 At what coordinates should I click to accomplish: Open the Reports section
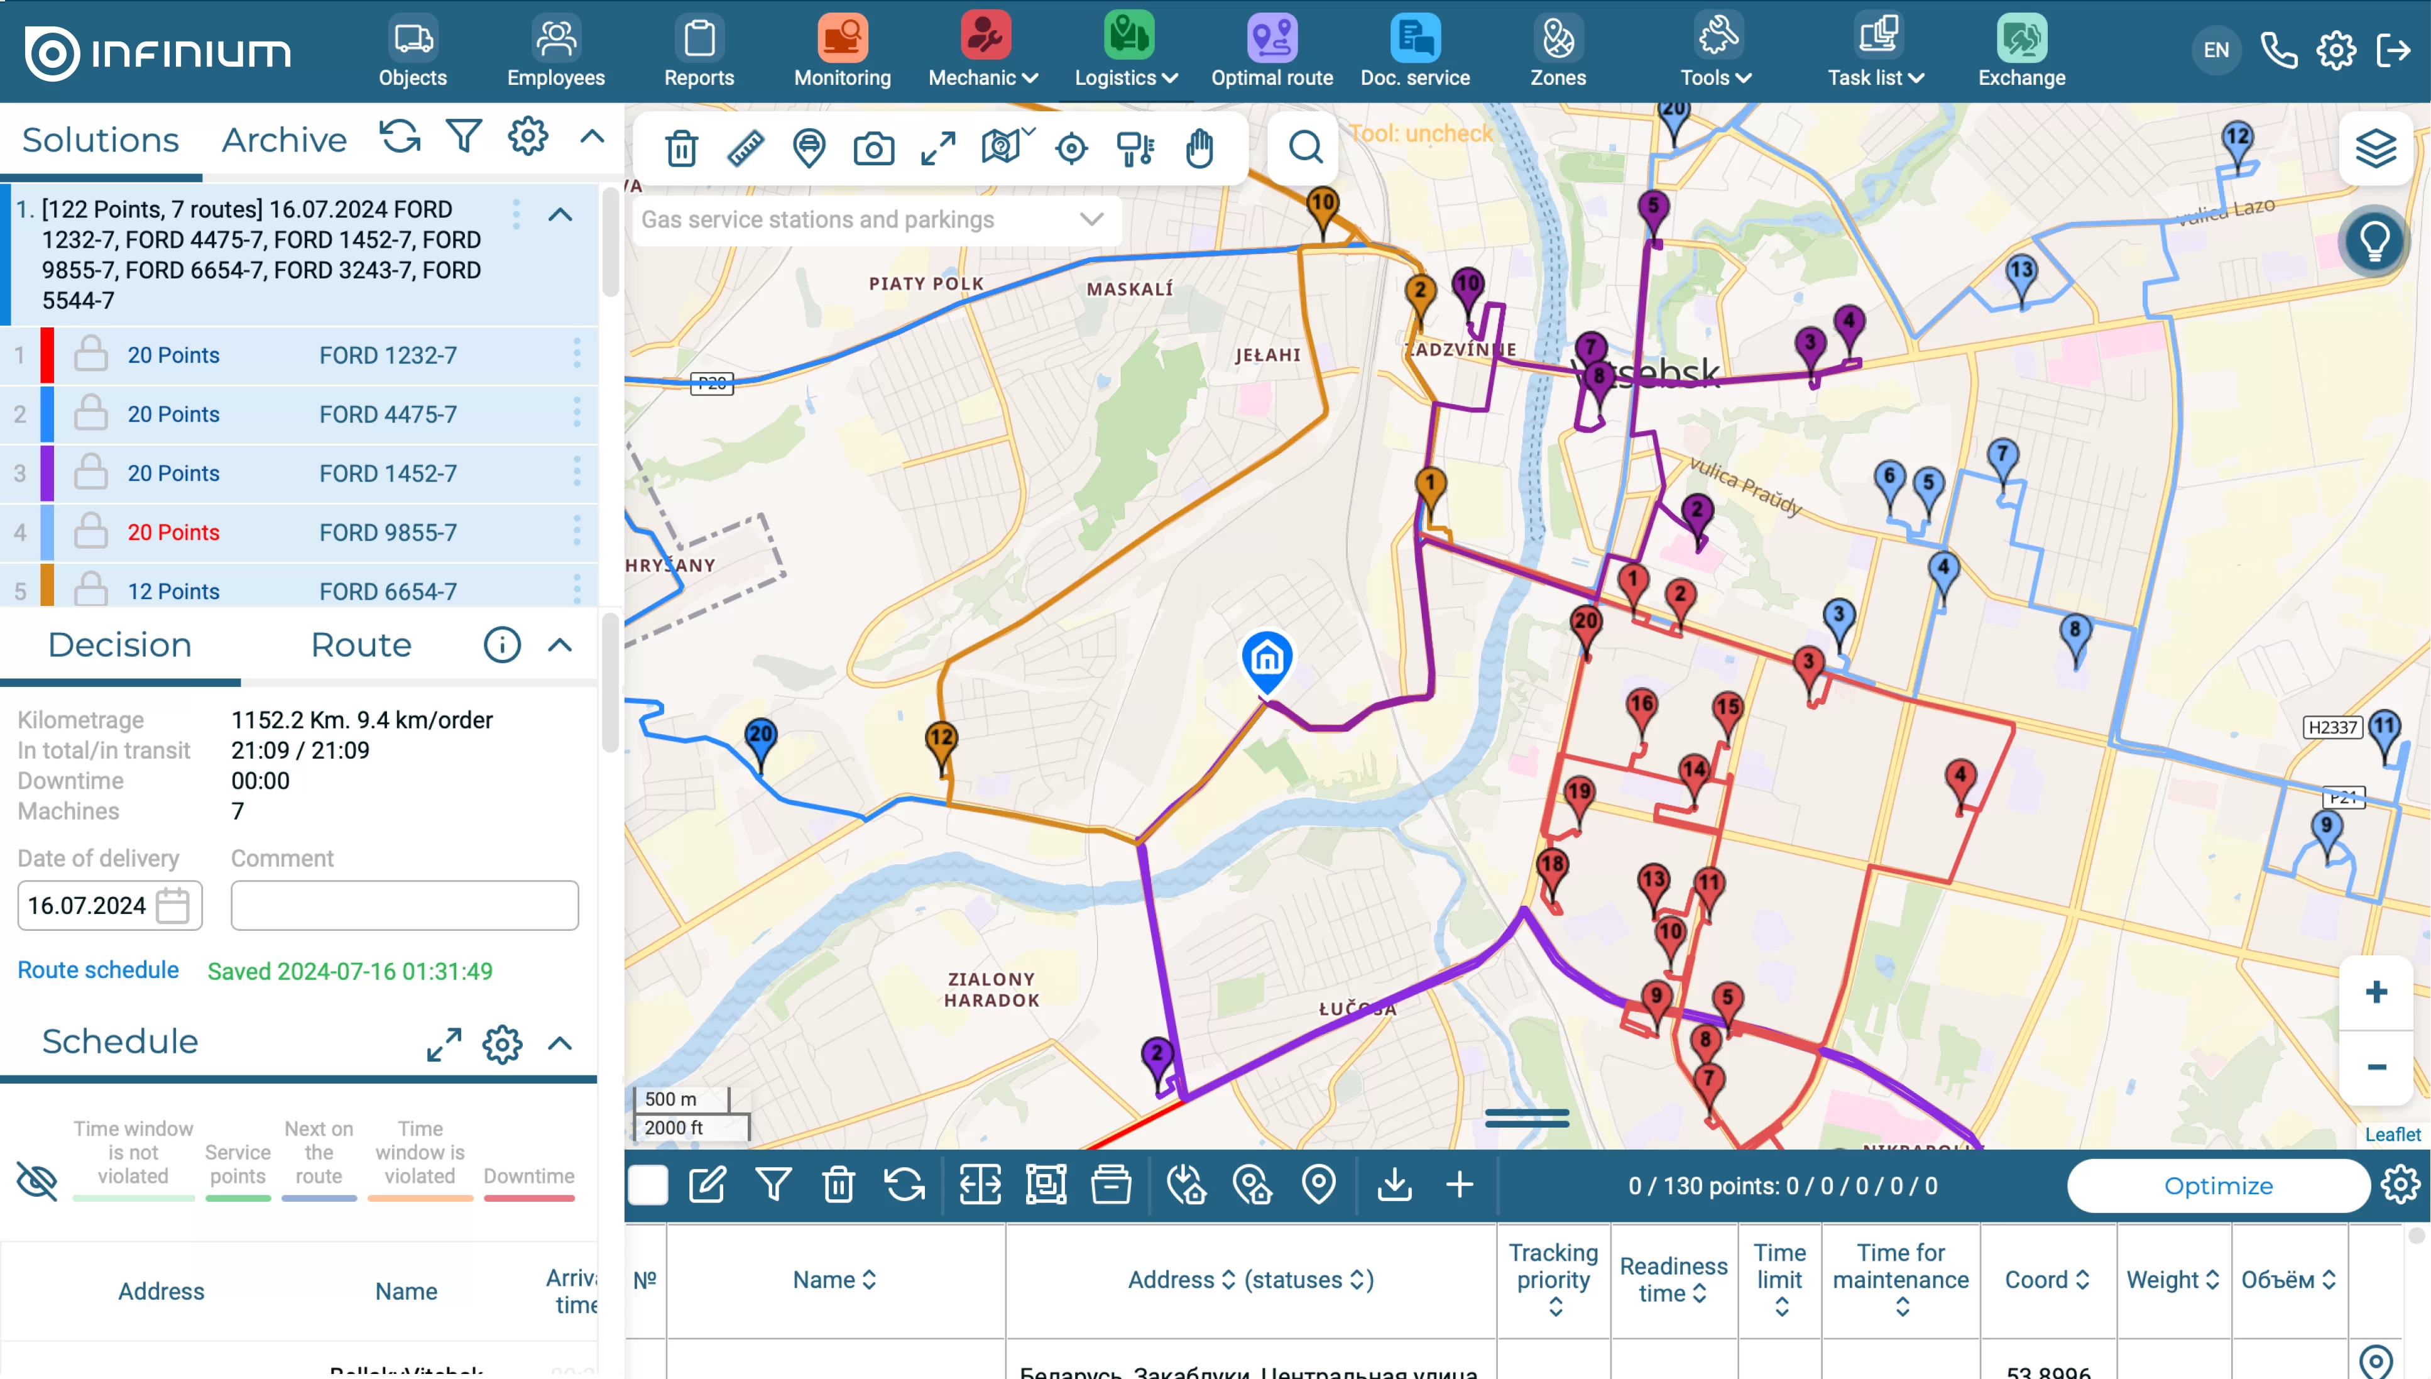click(699, 51)
